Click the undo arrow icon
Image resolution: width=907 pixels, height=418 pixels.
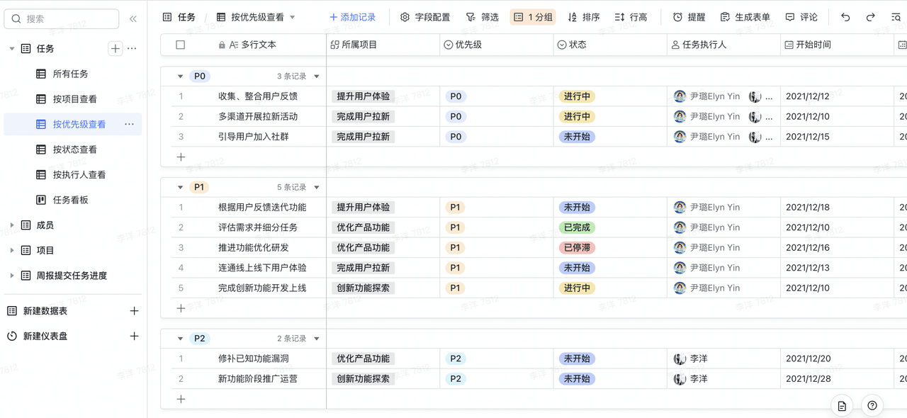[x=845, y=17]
